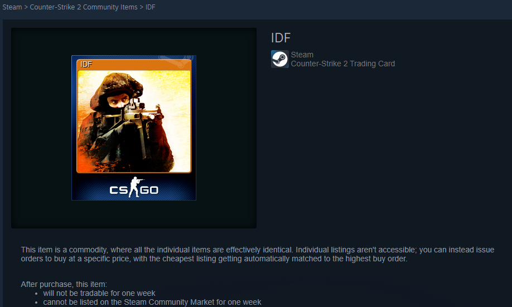512x307 pixels.
Task: Click the blue card footer band
Action: pos(134,187)
